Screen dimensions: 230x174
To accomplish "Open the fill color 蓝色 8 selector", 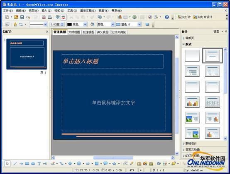I will (x=129, y=24).
